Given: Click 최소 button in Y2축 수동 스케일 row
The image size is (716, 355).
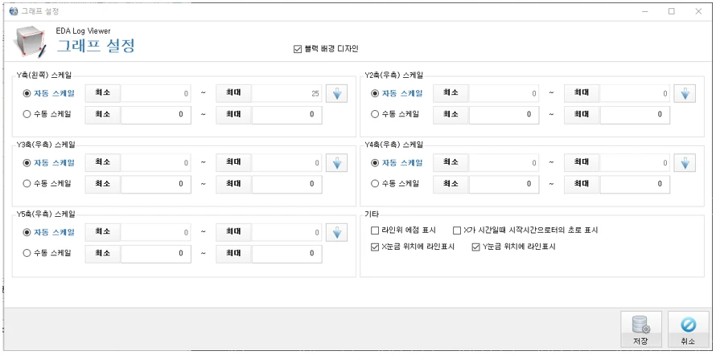Looking at the screenshot, I should coord(451,115).
